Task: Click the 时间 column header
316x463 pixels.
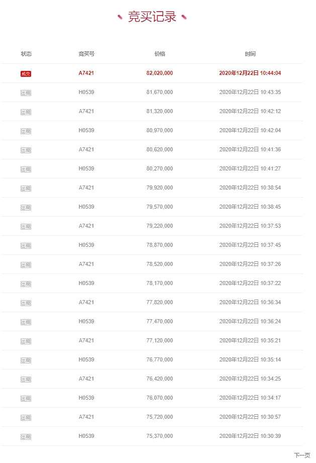Action: coord(250,54)
